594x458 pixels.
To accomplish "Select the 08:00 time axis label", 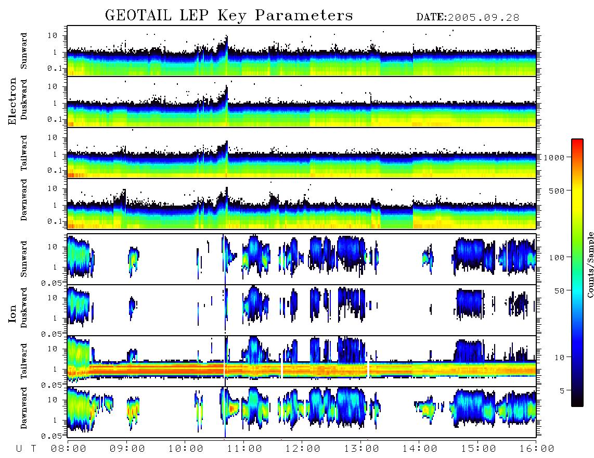I will click(68, 449).
